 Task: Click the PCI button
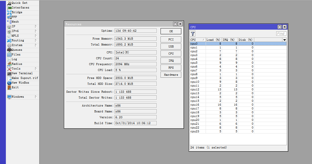pos(171,39)
